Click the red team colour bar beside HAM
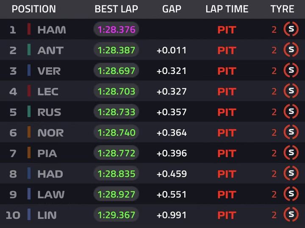 29,29
